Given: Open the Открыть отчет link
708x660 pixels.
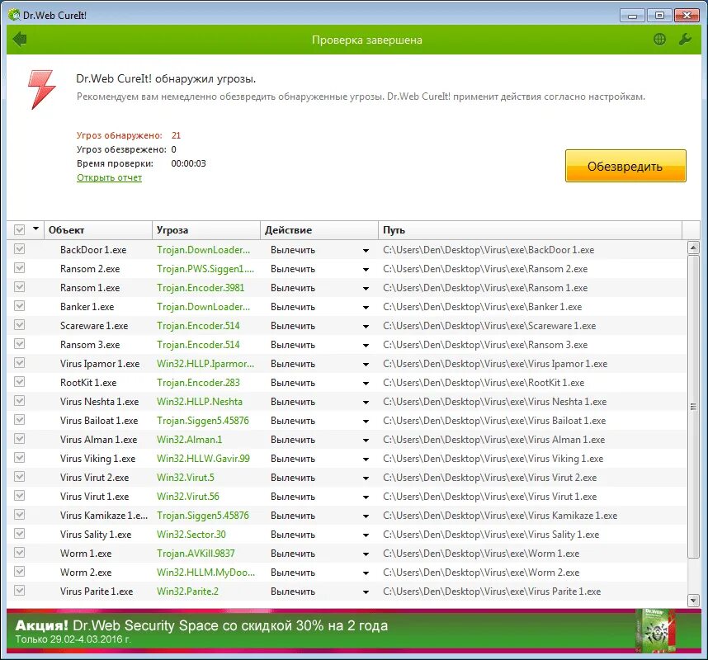Looking at the screenshot, I should [x=109, y=177].
